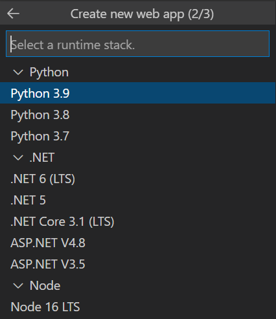Image resolution: width=276 pixels, height=319 pixels.
Task: Collapse the Python group chevron
Action: (x=18, y=72)
